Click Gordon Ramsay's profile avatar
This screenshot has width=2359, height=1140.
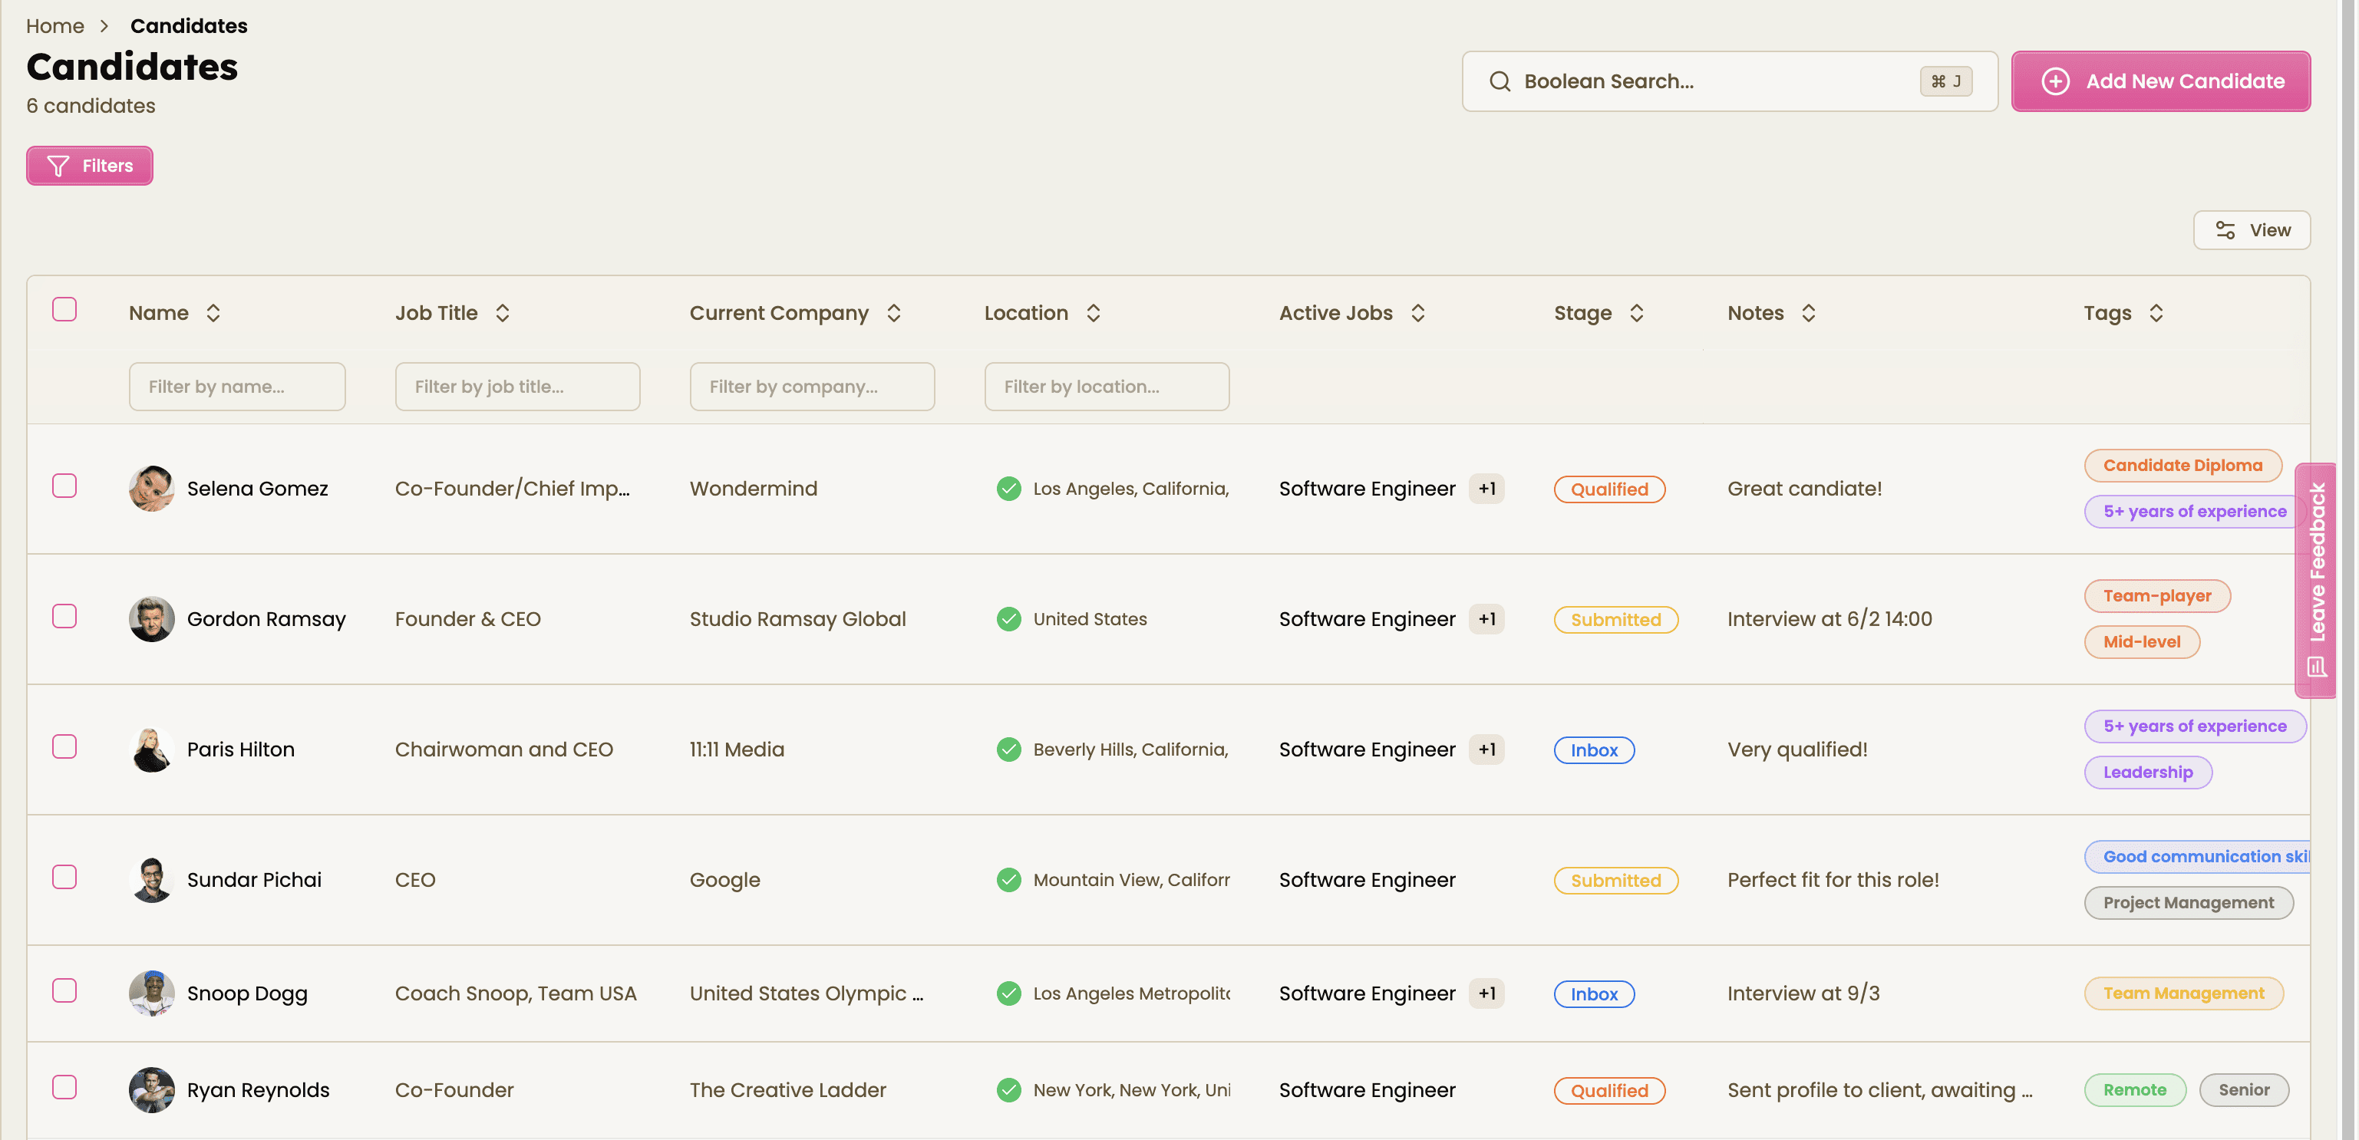(151, 619)
